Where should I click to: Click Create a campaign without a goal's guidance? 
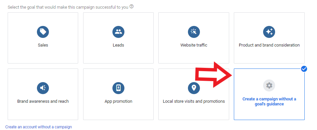269,101
